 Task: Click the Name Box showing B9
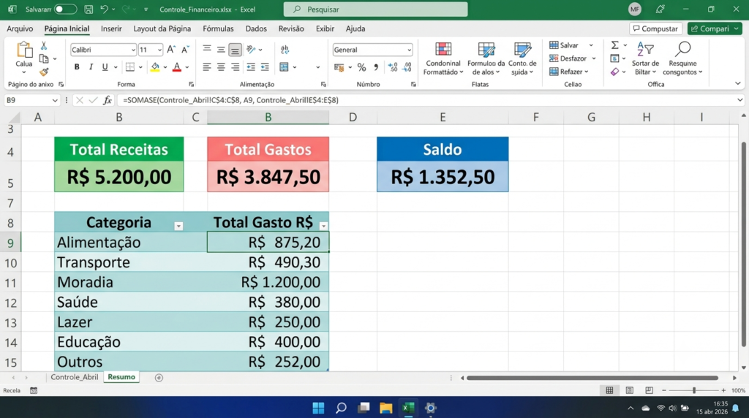point(31,100)
